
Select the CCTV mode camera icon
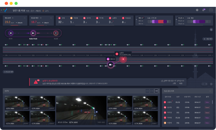[11, 33]
